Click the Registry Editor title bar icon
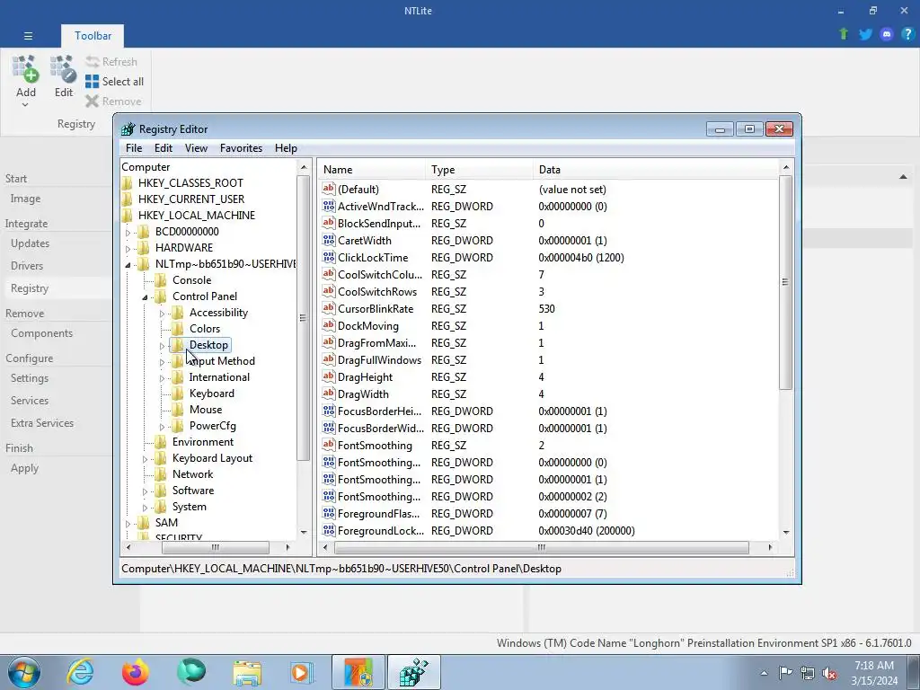This screenshot has width=920, height=690. (128, 129)
